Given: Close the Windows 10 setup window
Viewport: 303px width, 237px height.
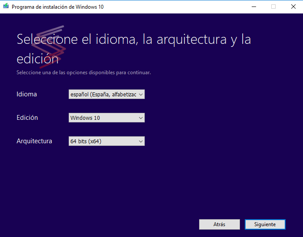Looking at the screenshot, I should [x=293, y=7].
